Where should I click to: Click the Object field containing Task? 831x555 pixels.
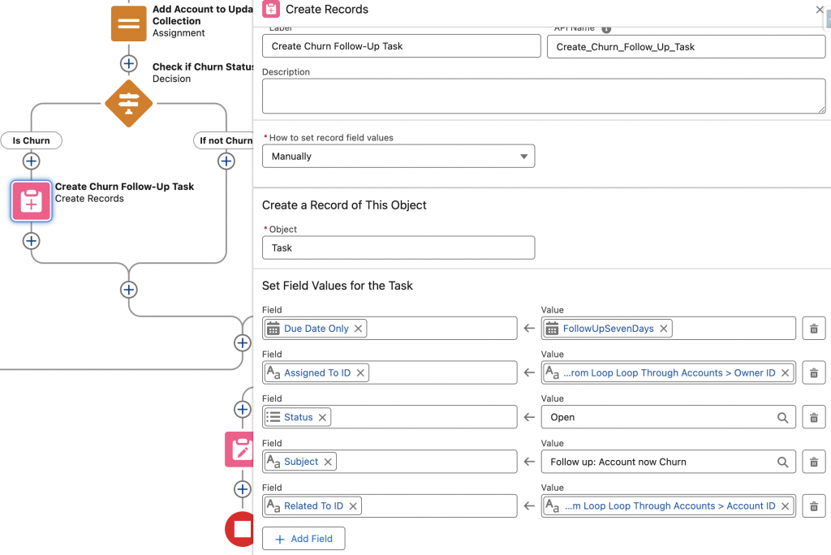click(398, 247)
